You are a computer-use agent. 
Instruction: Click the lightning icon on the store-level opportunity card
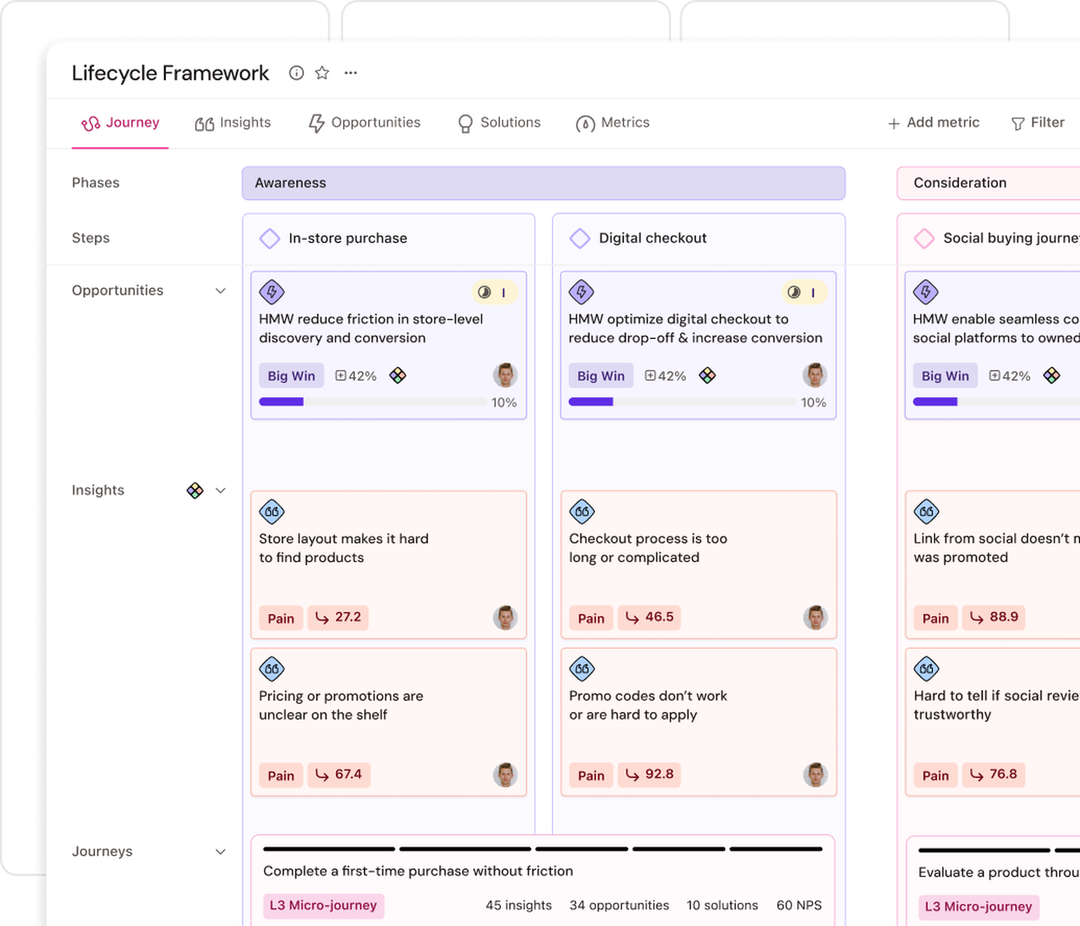click(x=272, y=292)
